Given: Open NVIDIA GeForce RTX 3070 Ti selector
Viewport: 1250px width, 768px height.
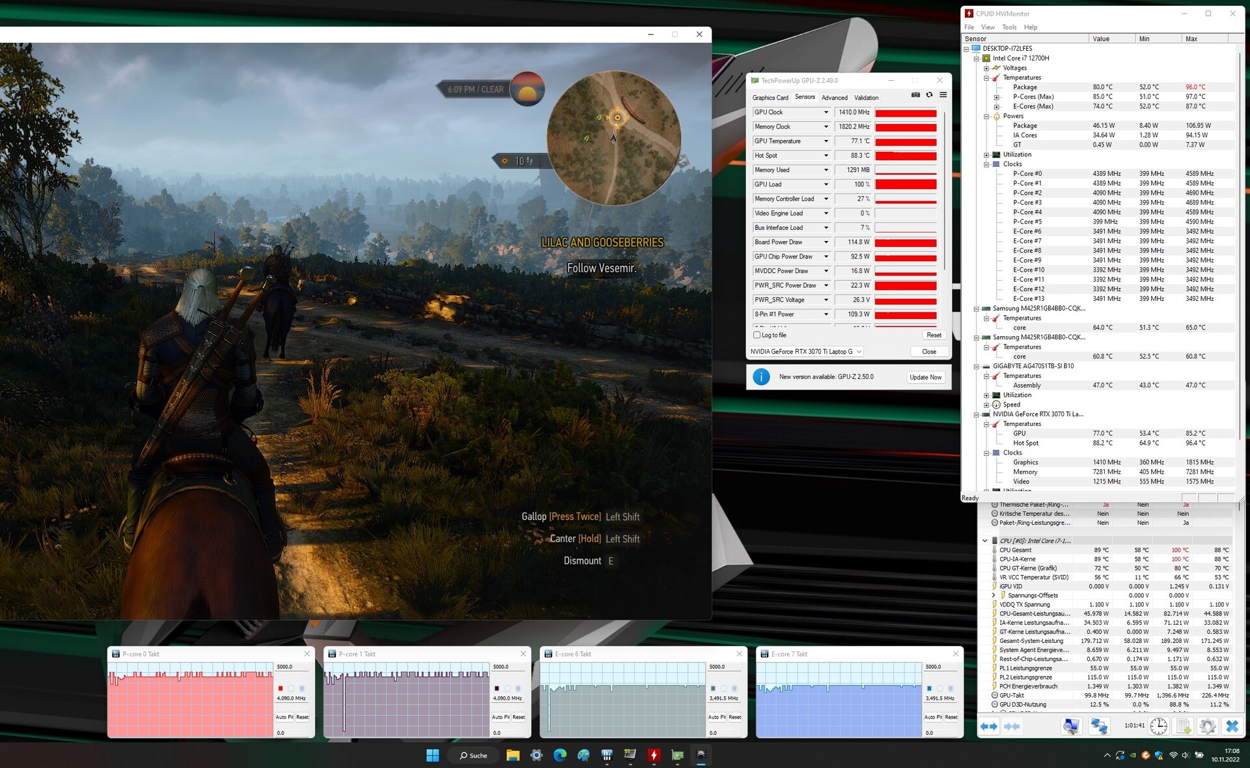Looking at the screenshot, I should pos(806,352).
